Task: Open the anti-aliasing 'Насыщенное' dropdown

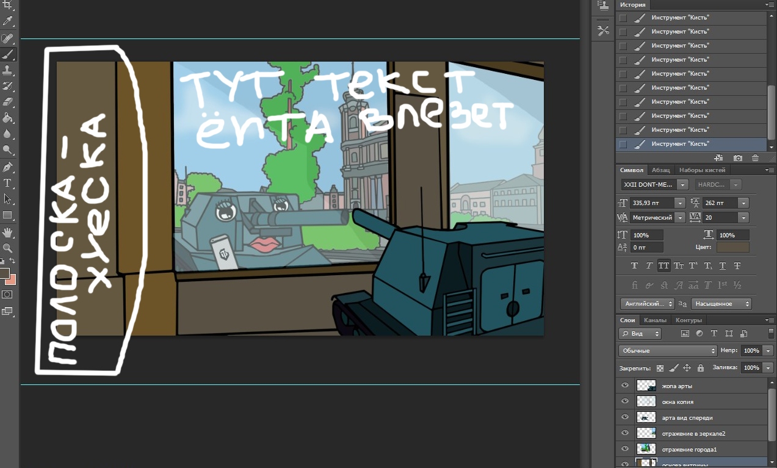Action: click(721, 303)
